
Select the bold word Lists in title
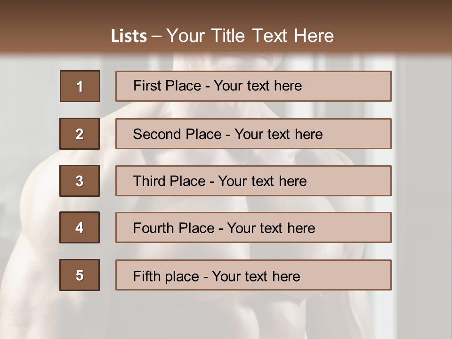[x=129, y=36]
